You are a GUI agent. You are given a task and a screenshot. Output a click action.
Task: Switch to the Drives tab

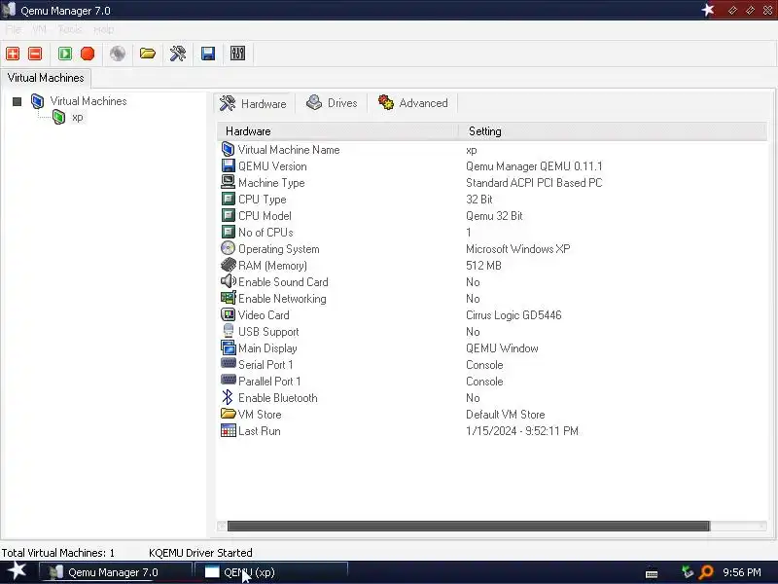[x=332, y=103]
